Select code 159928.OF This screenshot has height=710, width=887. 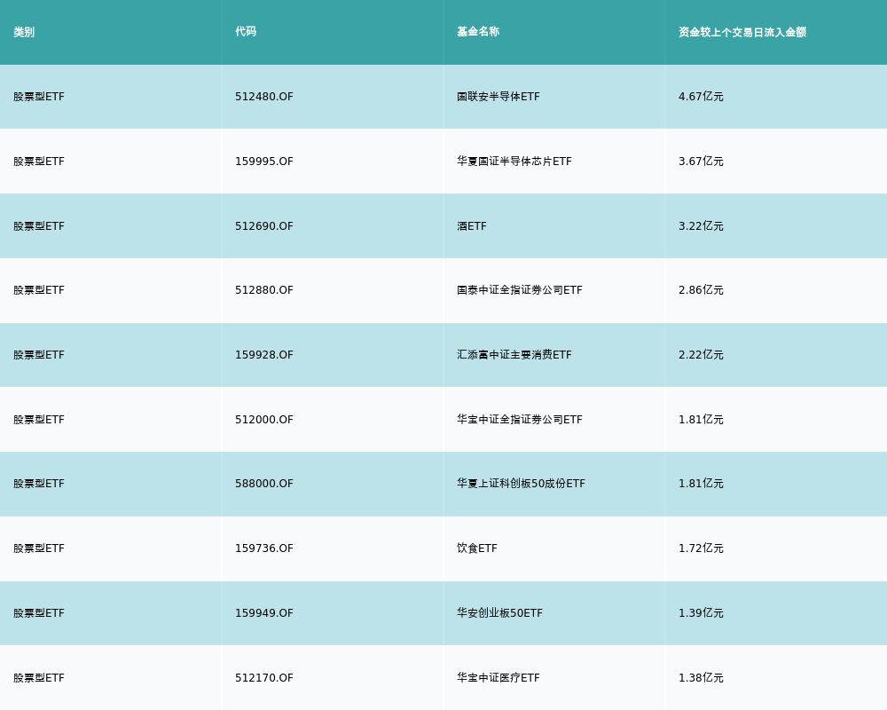point(264,355)
